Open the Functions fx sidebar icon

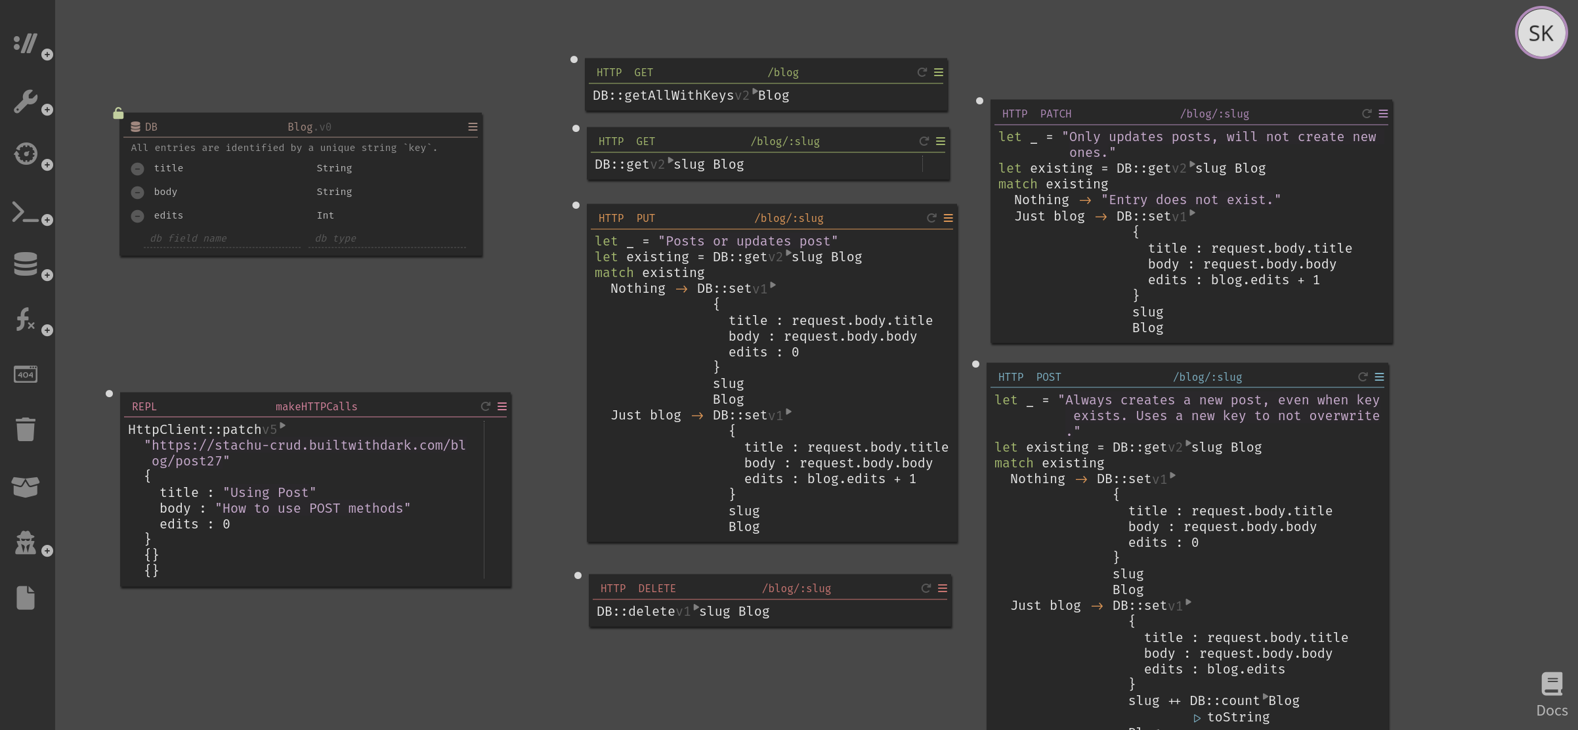26,320
